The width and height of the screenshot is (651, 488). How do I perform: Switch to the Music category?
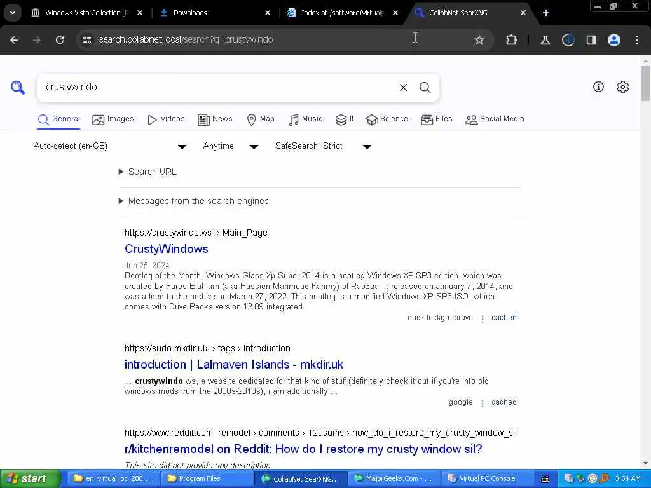305,119
